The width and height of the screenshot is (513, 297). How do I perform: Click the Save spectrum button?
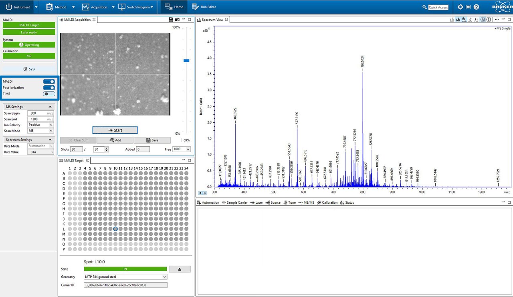pos(152,140)
